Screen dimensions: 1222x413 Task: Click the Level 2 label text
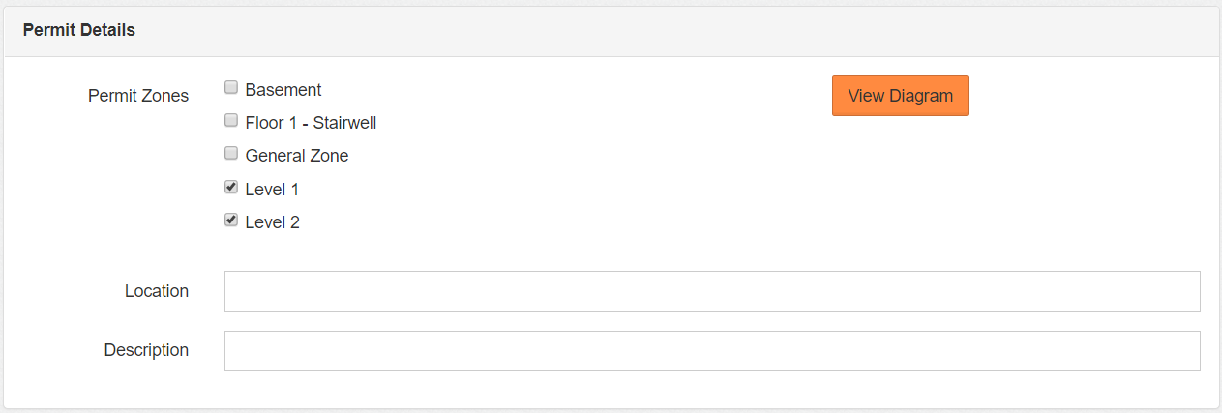(272, 222)
